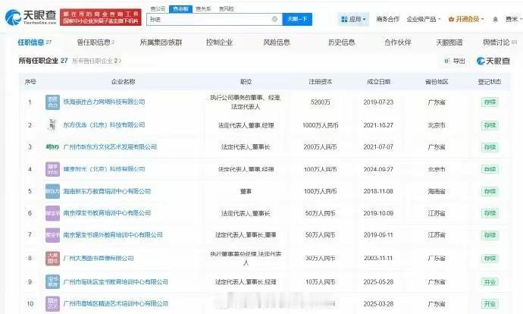Image resolution: width=523 pixels, height=314 pixels.
Task: Click the 东方优选 company logo in row 2
Action: point(52,125)
